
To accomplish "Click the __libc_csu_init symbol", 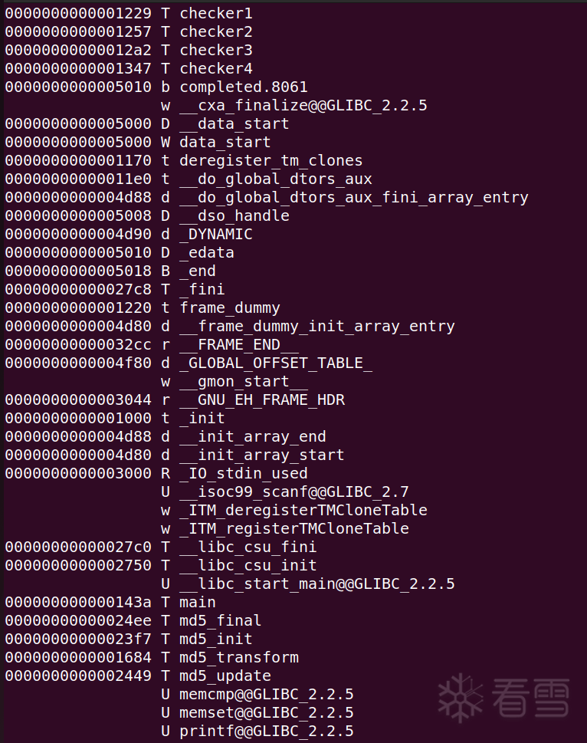I will point(248,565).
